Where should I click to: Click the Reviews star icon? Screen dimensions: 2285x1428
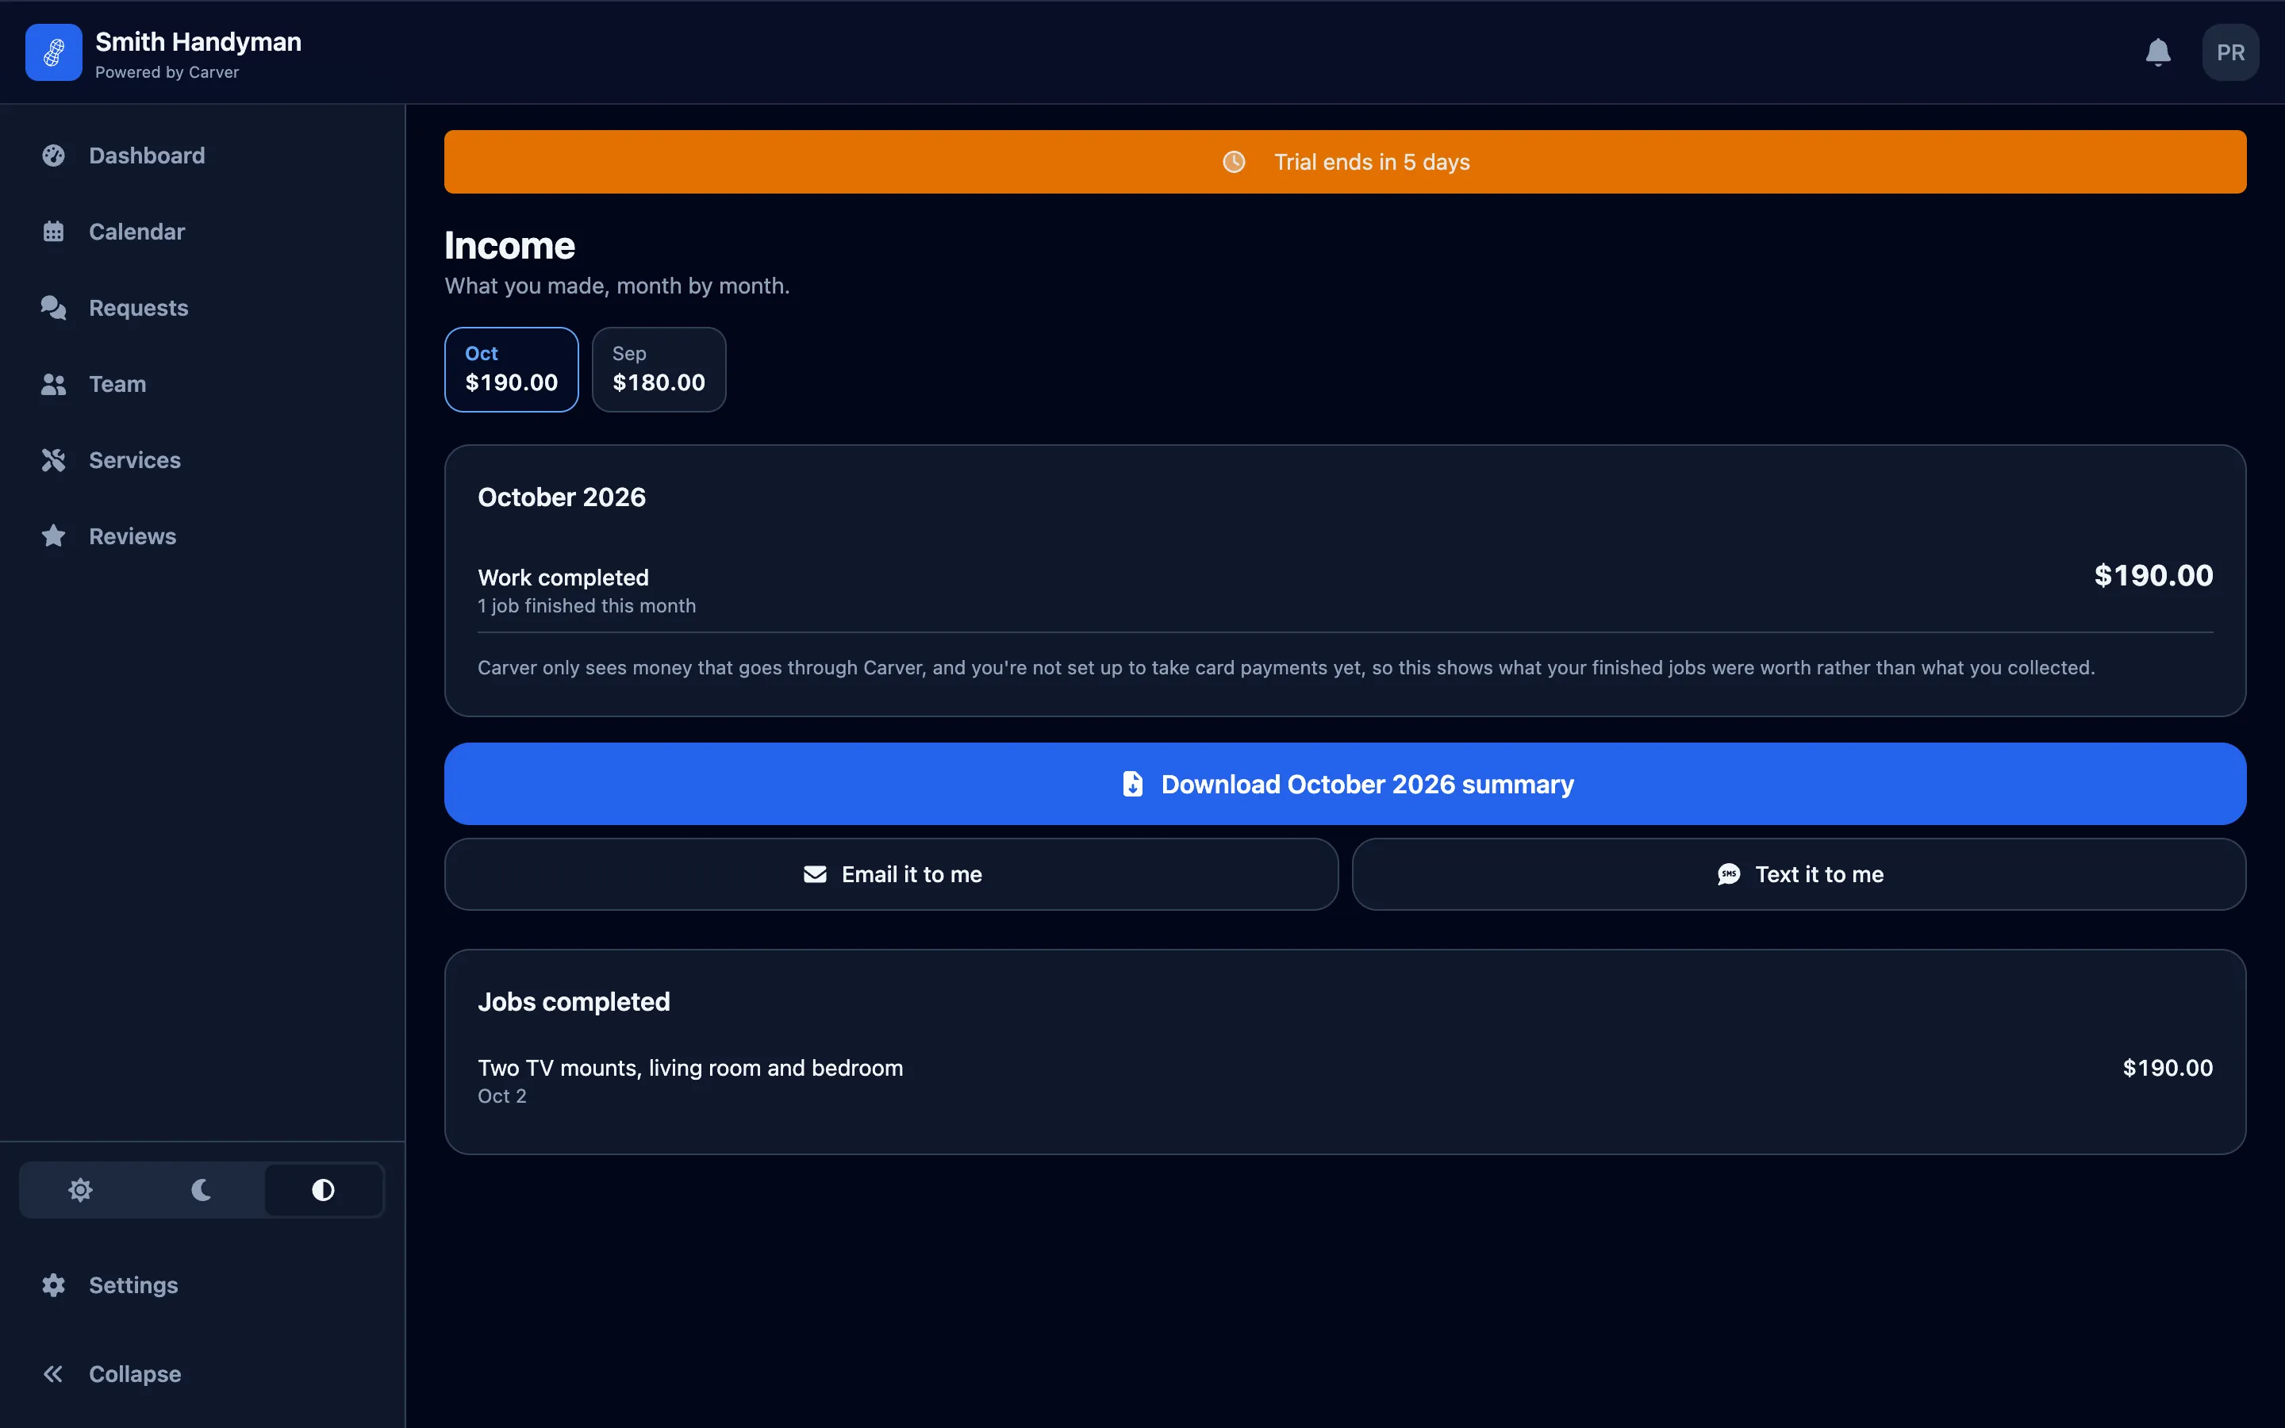coord(54,536)
